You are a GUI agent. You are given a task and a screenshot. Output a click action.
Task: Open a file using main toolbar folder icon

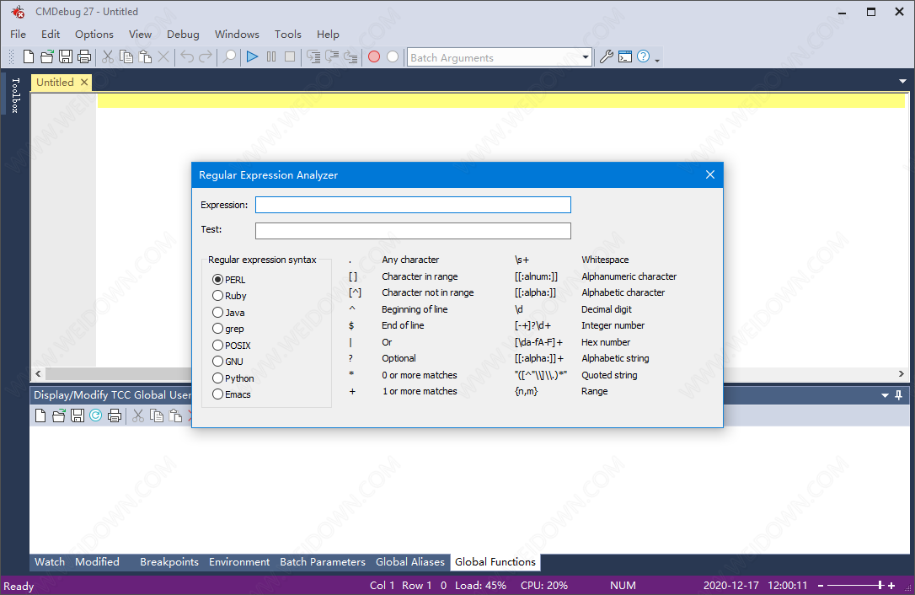(46, 56)
